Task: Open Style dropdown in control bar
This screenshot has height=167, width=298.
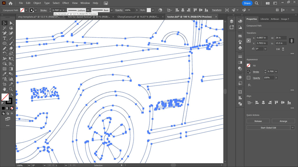Action: pos(153,10)
